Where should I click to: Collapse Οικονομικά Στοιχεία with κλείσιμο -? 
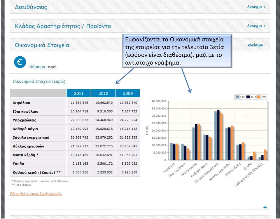(x=256, y=45)
